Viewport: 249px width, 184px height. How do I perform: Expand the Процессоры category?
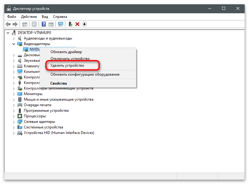point(14,116)
